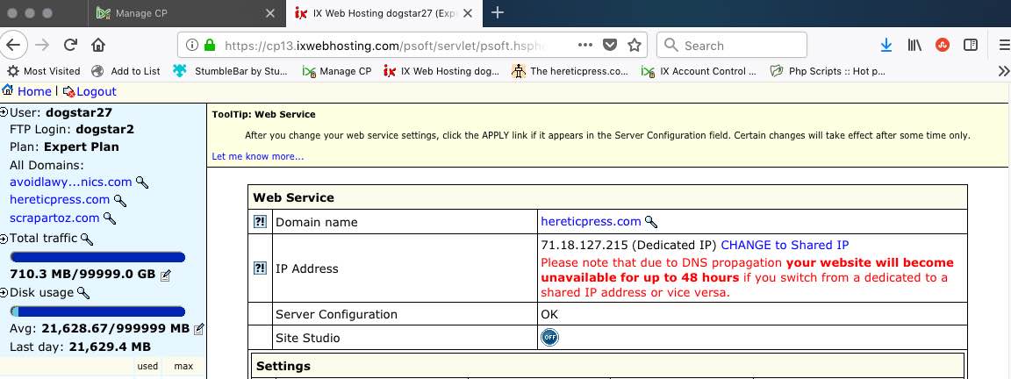Bookmark this page with the star

[635, 45]
